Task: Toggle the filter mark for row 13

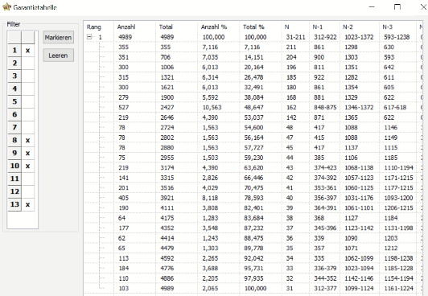Action: pyautogui.click(x=28, y=204)
